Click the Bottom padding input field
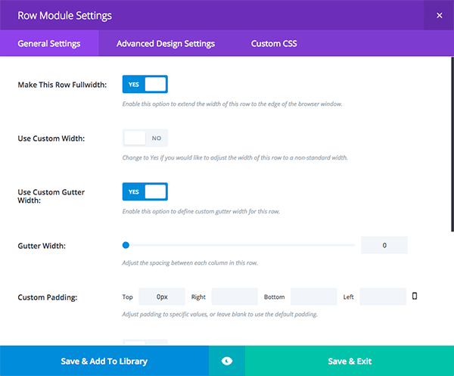The image size is (454, 376). 314,297
